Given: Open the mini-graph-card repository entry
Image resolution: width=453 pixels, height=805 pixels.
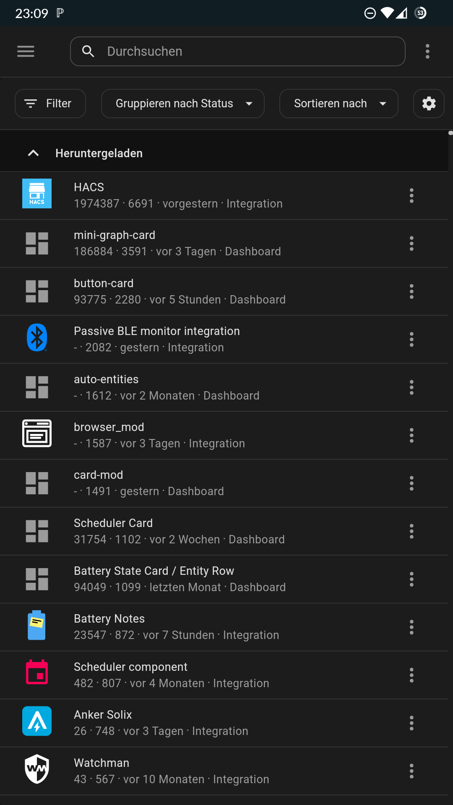Looking at the screenshot, I should tap(210, 243).
